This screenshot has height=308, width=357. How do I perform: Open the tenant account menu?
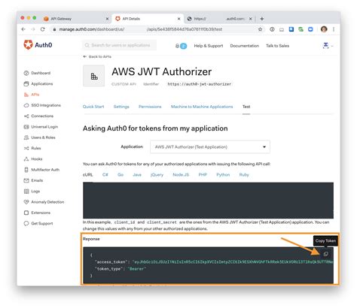click(328, 46)
